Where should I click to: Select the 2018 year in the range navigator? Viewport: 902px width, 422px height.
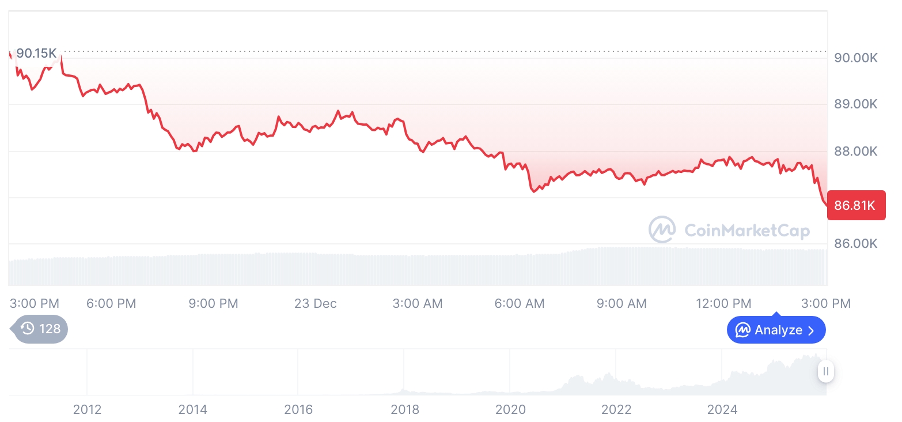click(x=405, y=410)
